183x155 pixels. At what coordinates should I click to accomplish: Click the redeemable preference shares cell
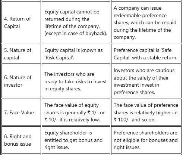146,22
